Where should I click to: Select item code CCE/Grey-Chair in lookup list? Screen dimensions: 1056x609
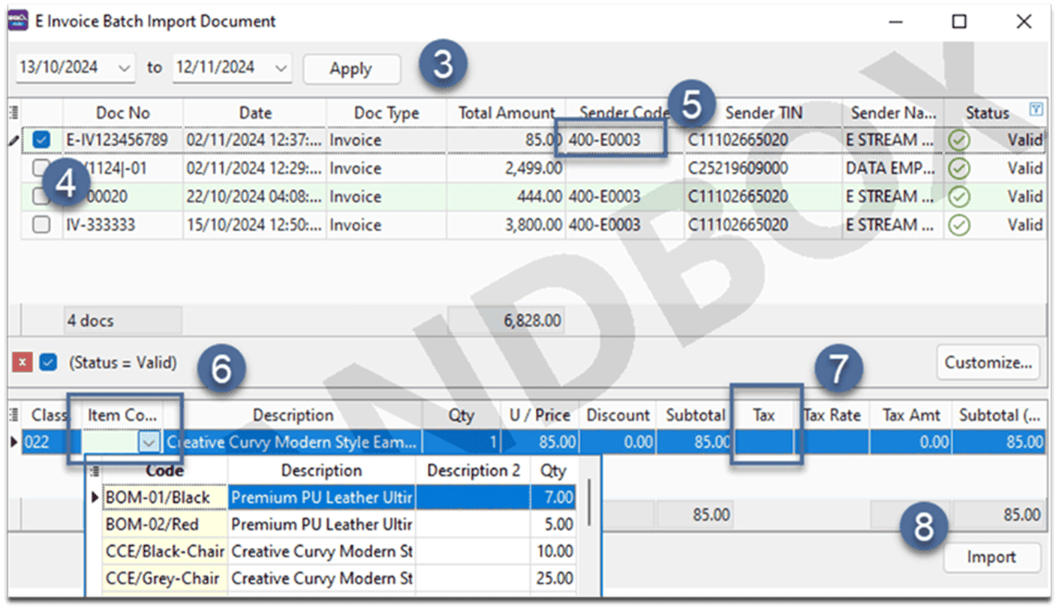[165, 578]
